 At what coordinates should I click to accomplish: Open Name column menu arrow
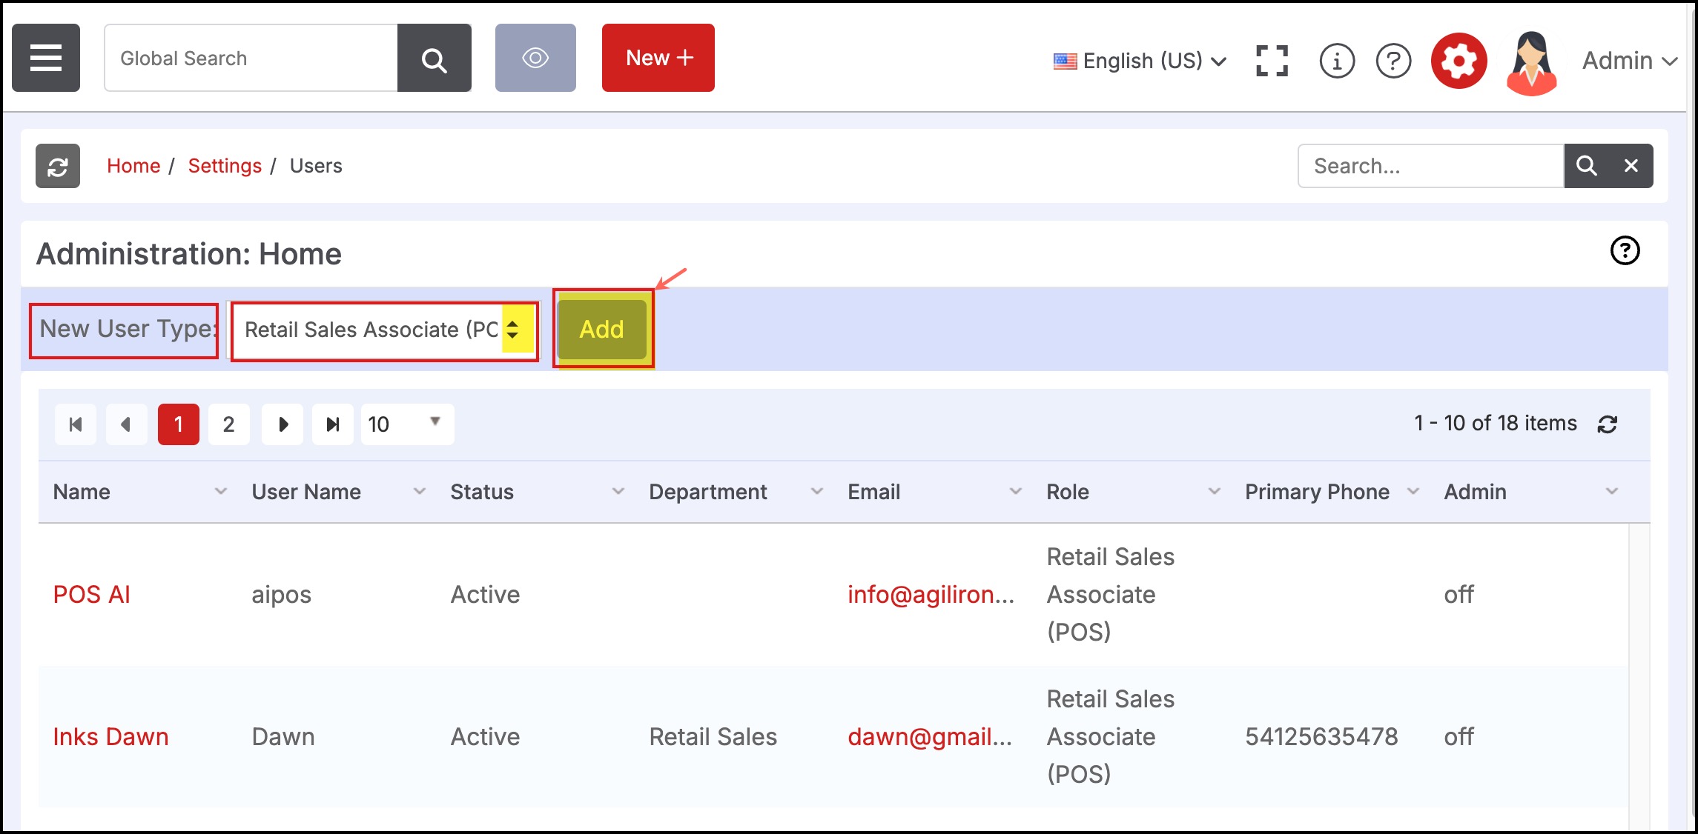(220, 492)
